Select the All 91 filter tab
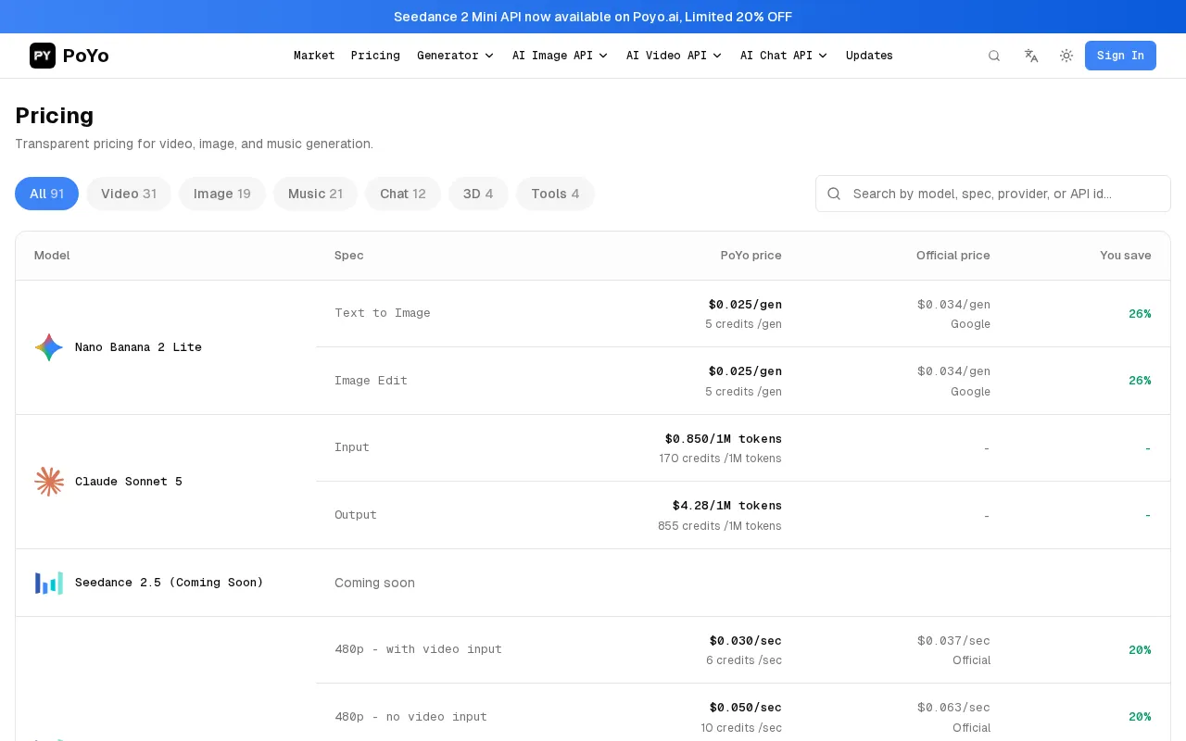 (x=46, y=194)
